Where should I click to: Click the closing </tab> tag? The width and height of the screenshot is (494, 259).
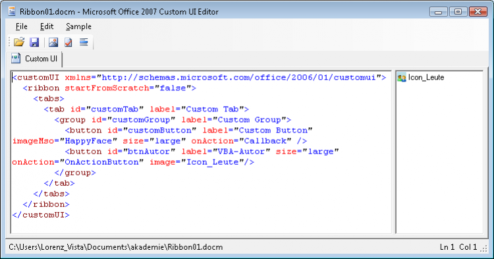point(59,183)
